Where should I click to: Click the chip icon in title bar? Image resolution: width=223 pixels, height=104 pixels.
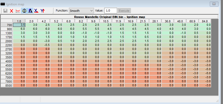3,4
